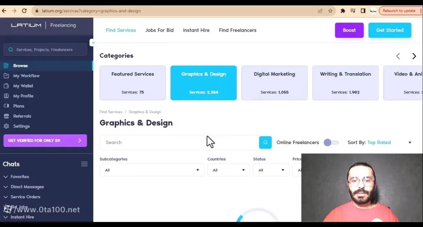This screenshot has height=227, width=423.
Task: Open the Jobs For Bid tab
Action: 159,30
